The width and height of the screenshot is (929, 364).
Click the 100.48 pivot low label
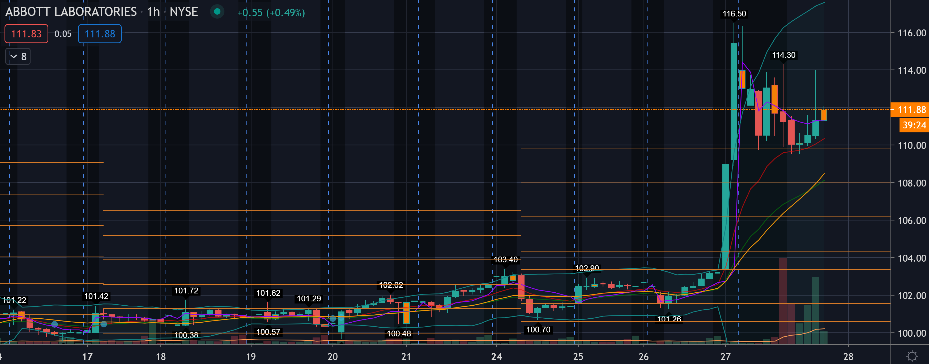point(399,334)
